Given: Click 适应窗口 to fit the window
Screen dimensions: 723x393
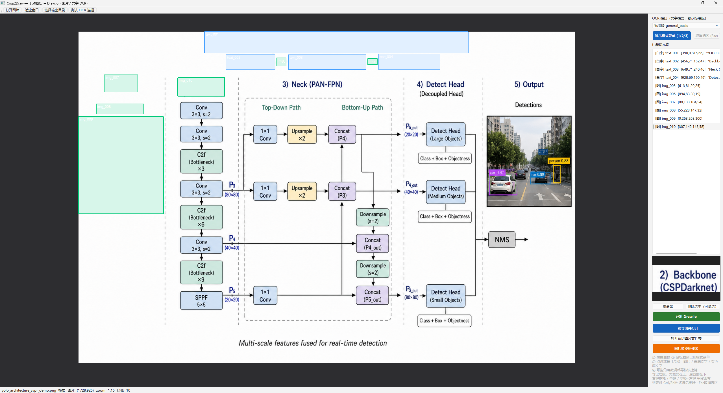Looking at the screenshot, I should point(32,10).
